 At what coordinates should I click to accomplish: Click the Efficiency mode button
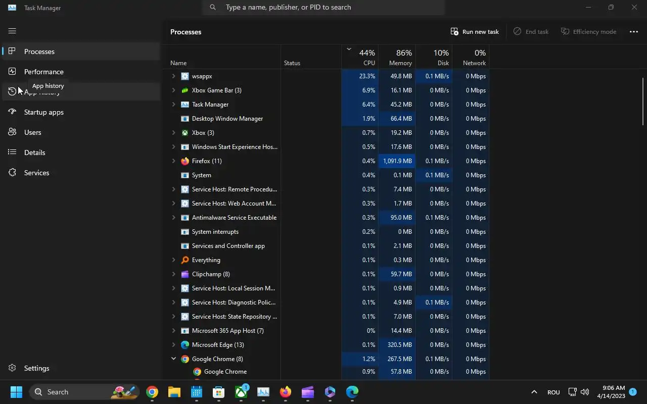[588, 31]
